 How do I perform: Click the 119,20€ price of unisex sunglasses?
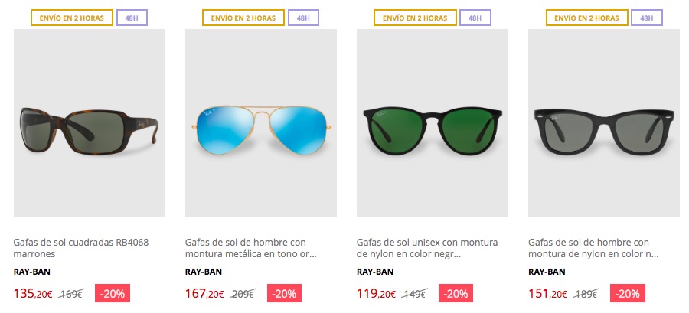pos(376,293)
